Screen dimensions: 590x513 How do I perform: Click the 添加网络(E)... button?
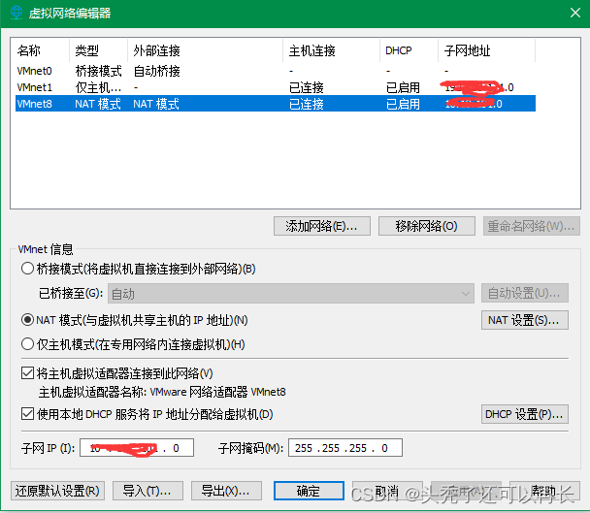(x=322, y=226)
